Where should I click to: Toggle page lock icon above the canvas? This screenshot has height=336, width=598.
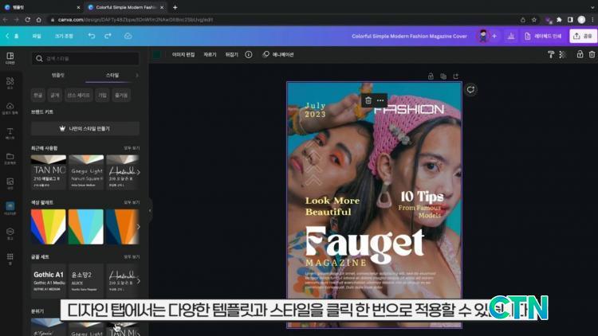(431, 76)
